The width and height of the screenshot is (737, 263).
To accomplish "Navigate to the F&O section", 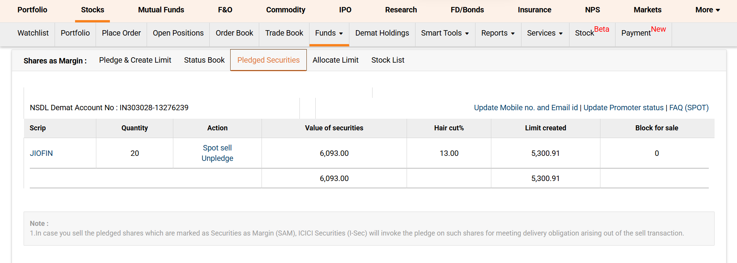I will tap(225, 10).
